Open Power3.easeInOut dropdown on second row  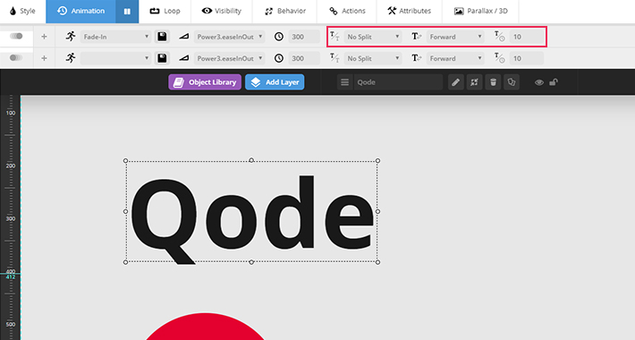(x=230, y=58)
